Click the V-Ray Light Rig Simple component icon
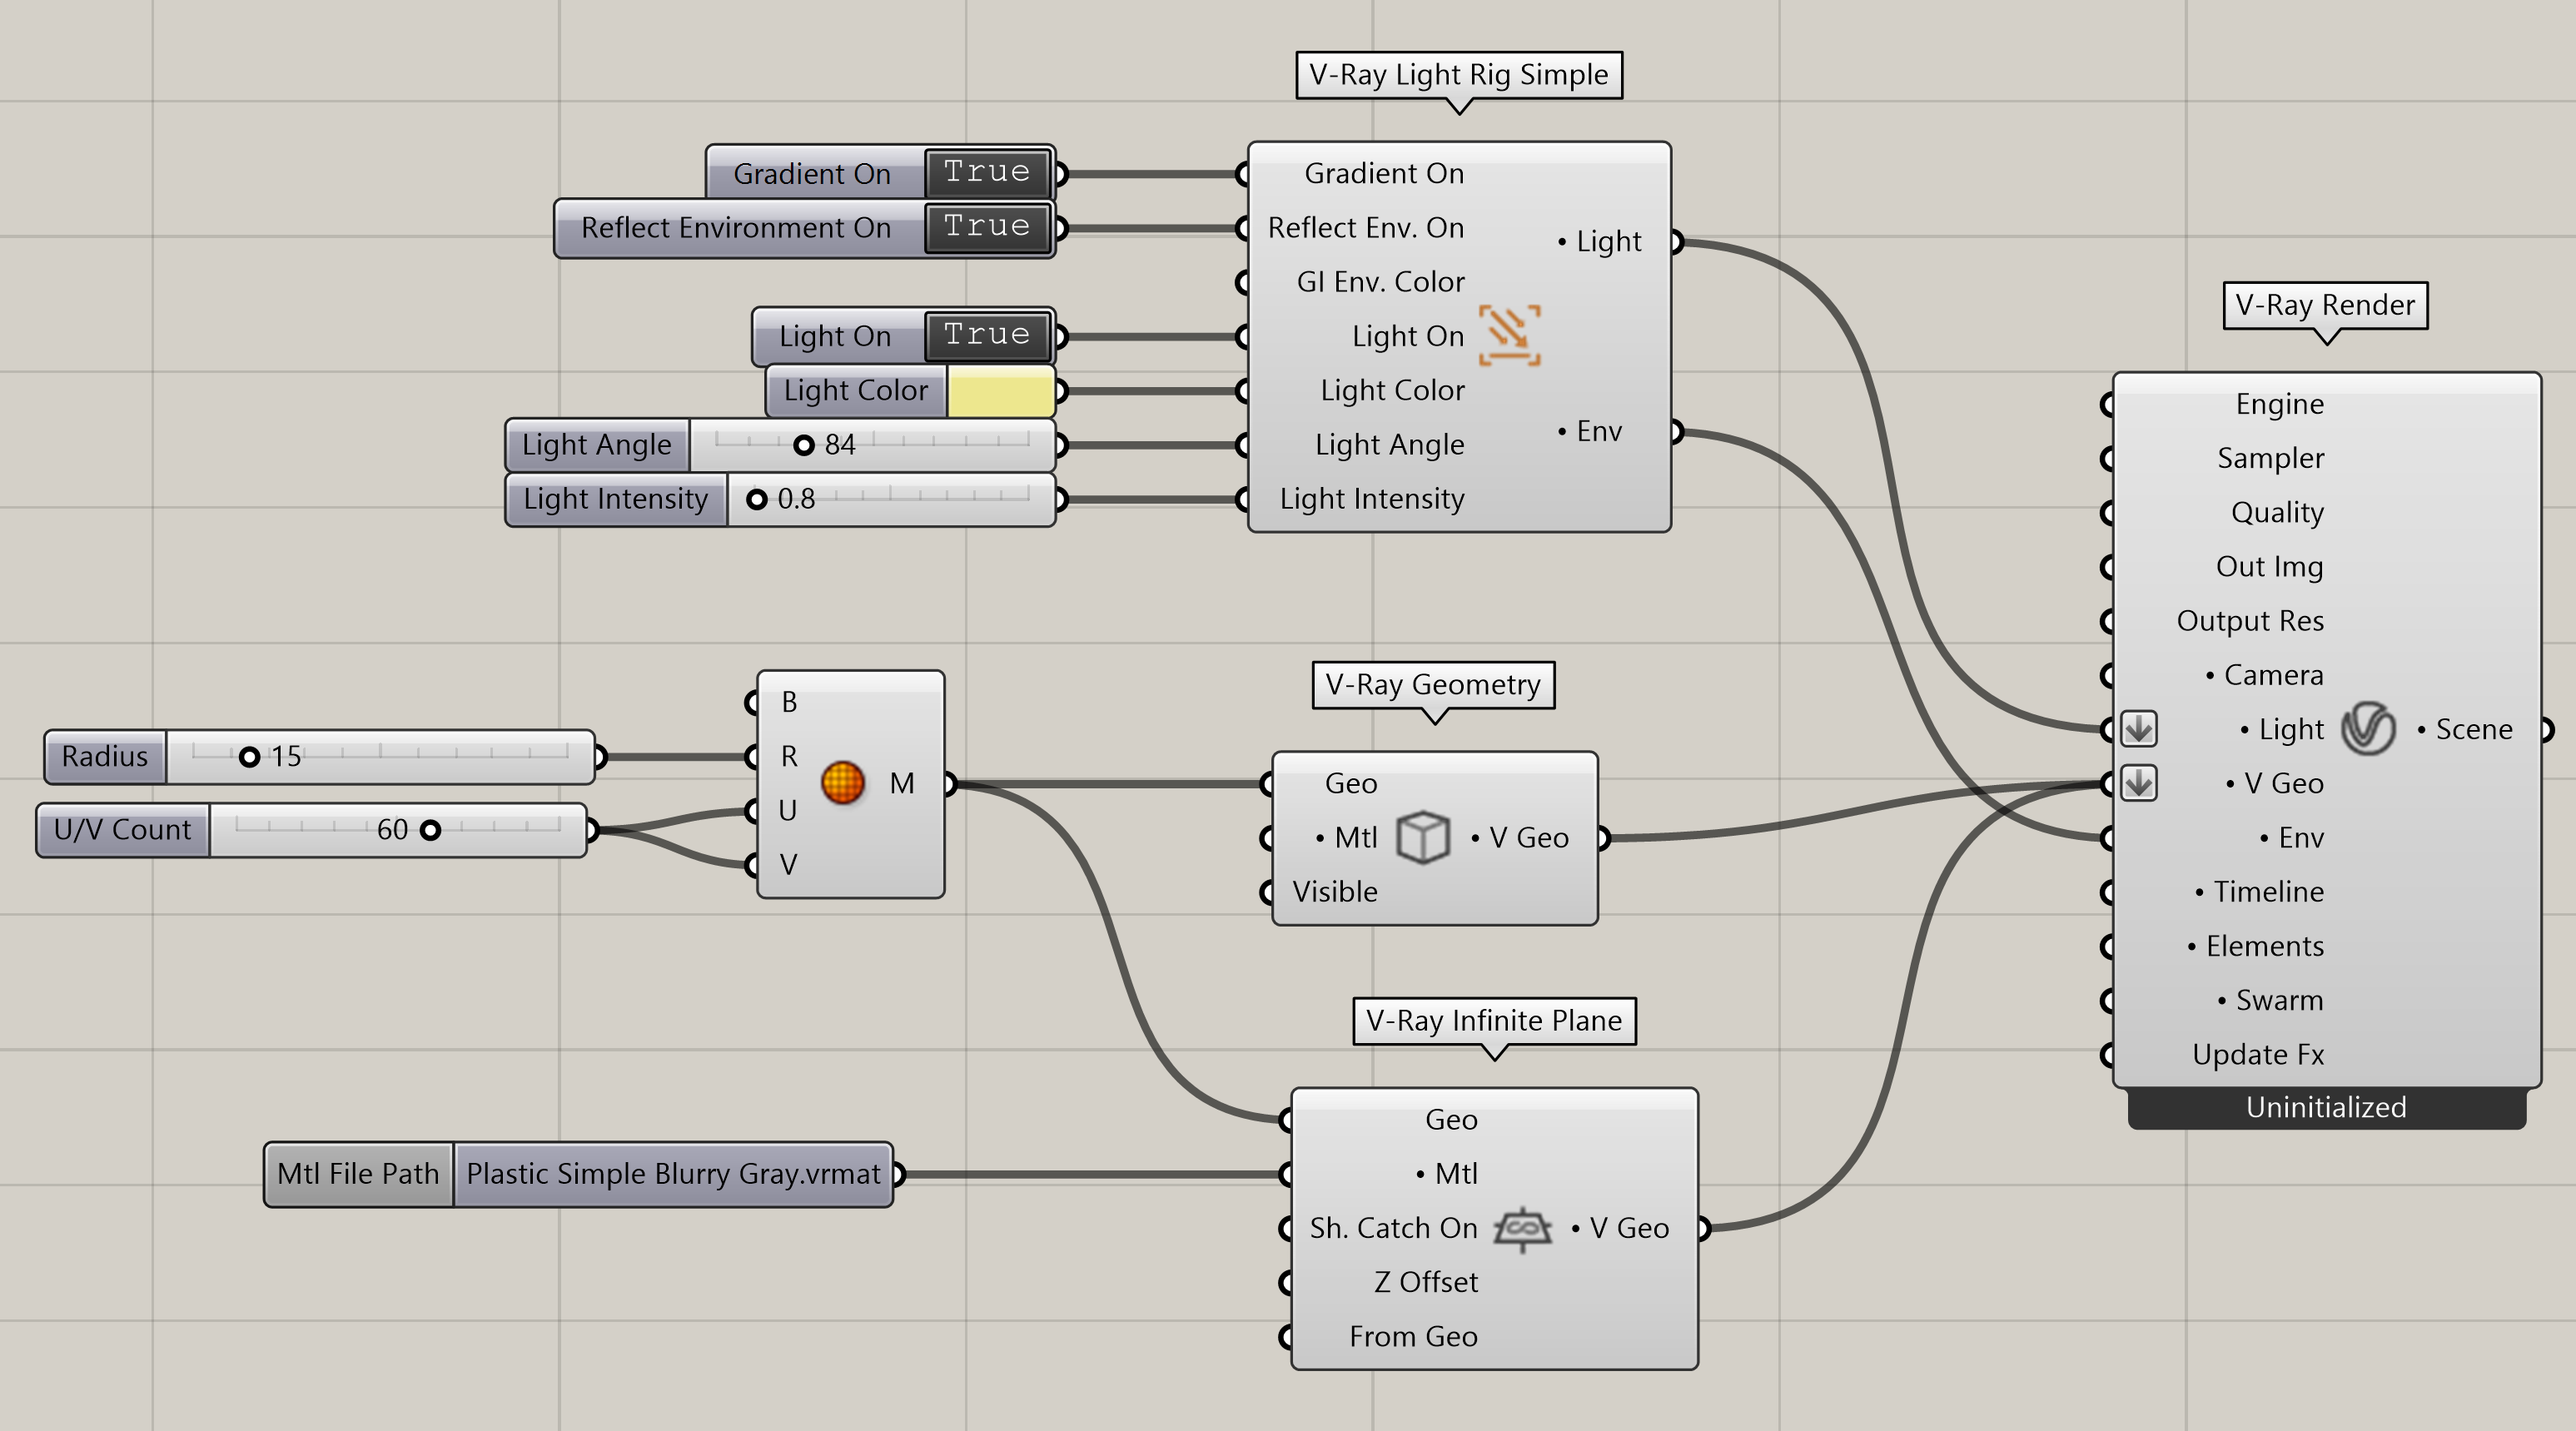Viewport: 2576px width, 1431px height. (x=1509, y=336)
